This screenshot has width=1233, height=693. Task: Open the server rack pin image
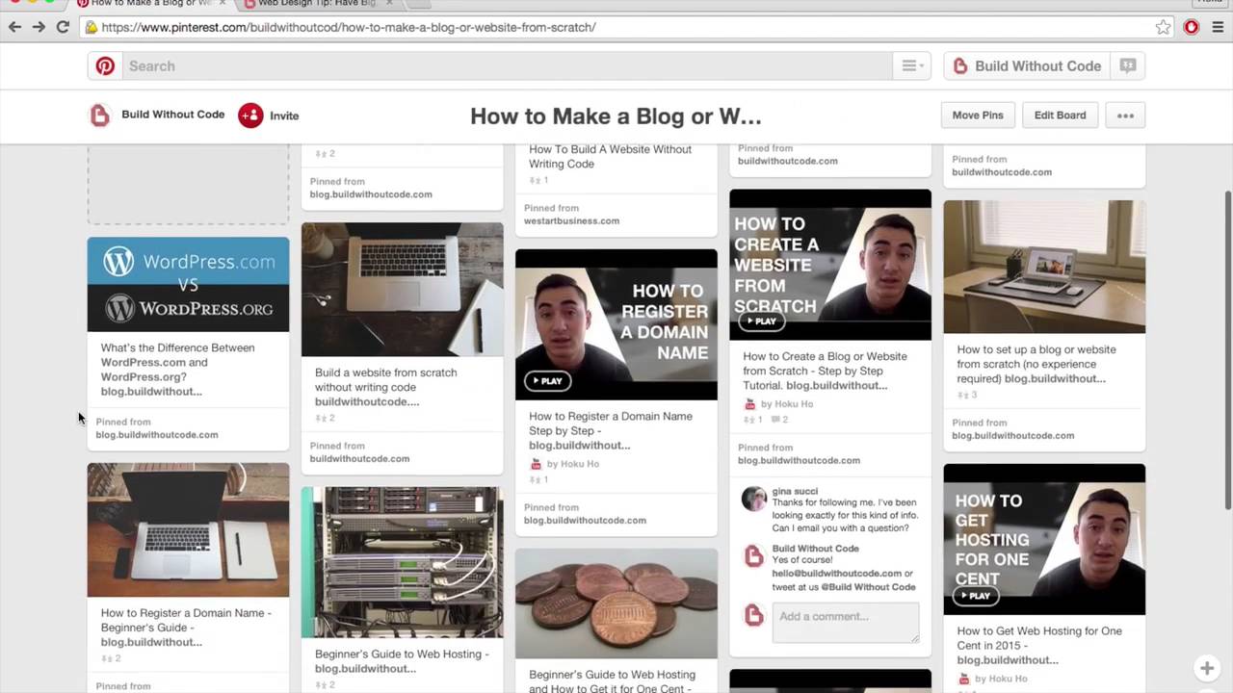[402, 562]
